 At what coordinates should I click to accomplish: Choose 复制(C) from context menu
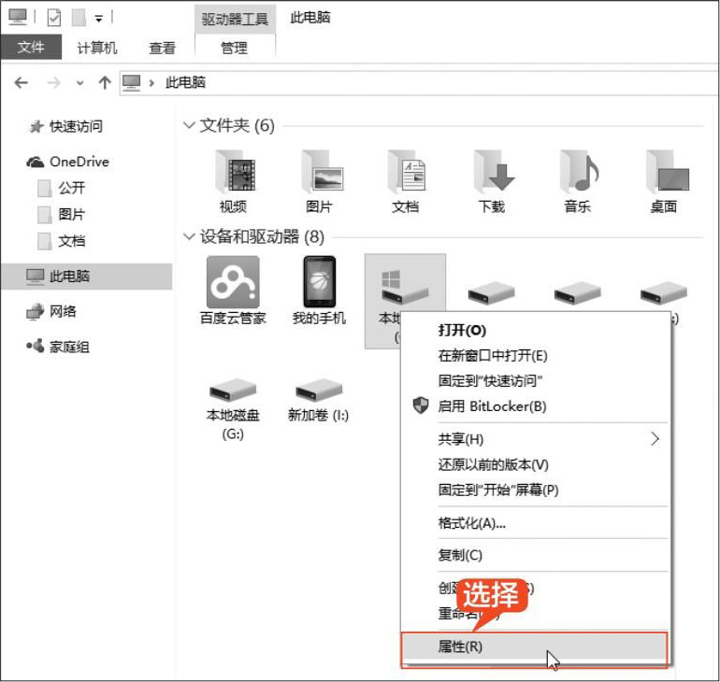coord(534,556)
